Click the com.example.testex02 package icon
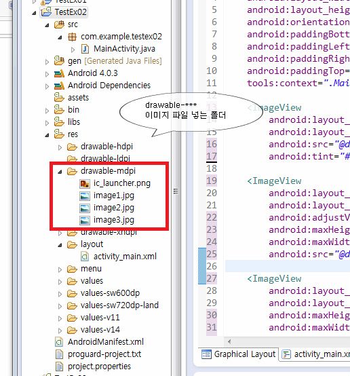This screenshot has height=376, width=350. click(72, 37)
